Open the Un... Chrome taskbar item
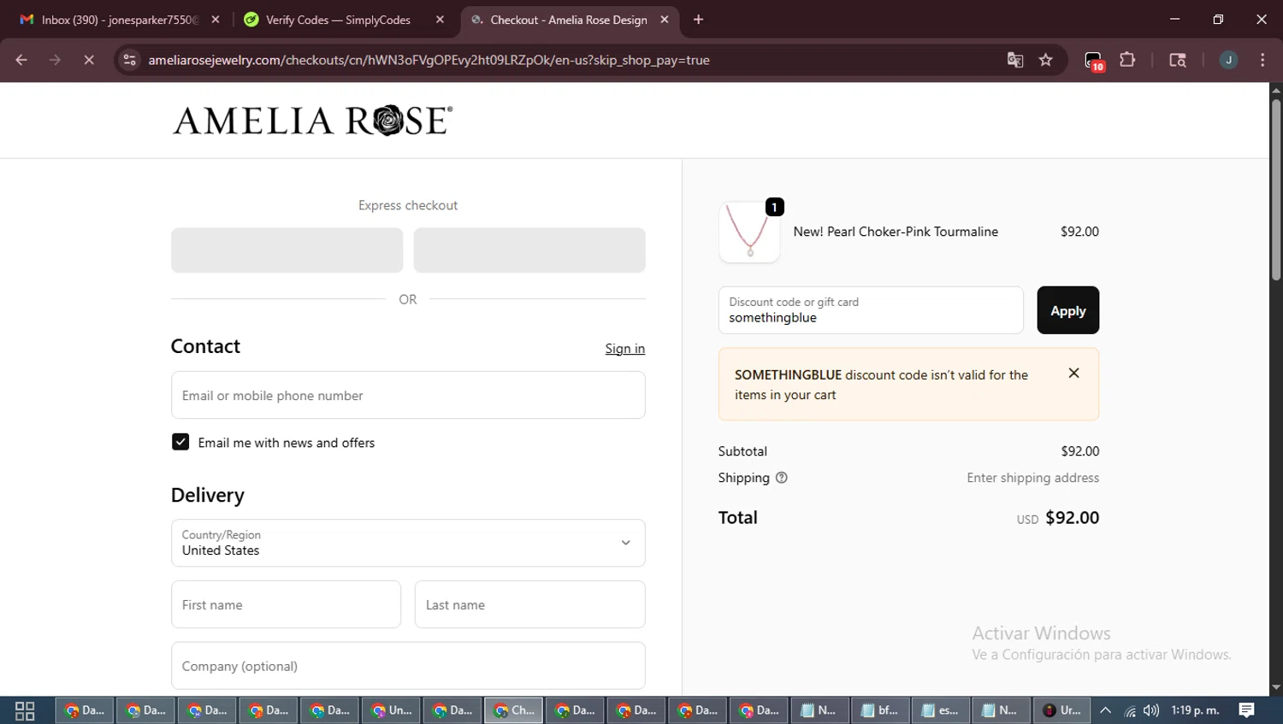Image resolution: width=1283 pixels, height=724 pixels. (x=391, y=710)
